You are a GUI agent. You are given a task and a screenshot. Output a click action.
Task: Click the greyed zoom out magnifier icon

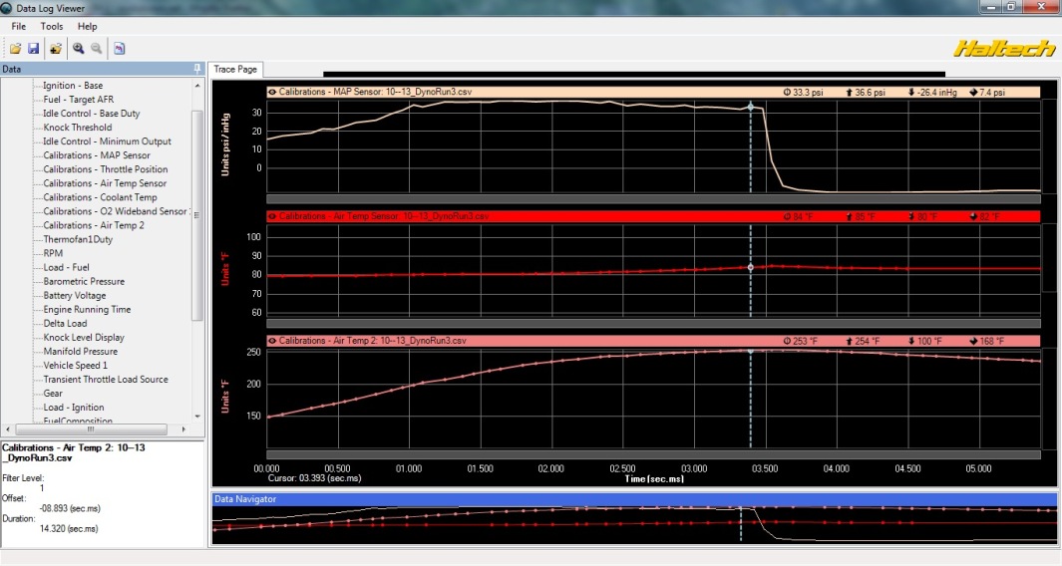click(x=97, y=48)
